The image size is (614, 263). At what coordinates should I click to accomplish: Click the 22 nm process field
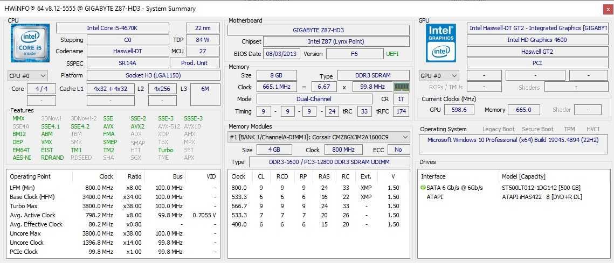[203, 28]
